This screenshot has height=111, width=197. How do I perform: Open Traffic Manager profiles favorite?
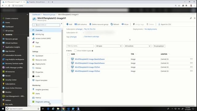14,68
